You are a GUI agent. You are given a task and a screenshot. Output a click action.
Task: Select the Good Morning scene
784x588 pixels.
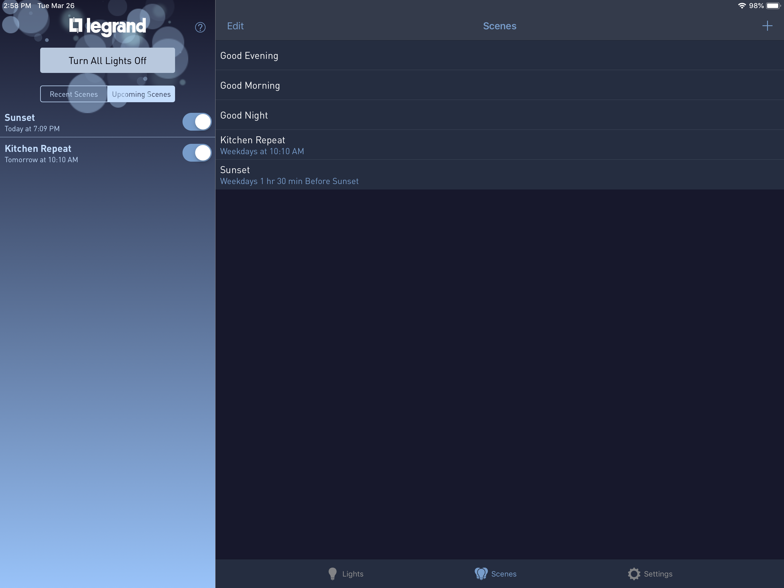click(499, 85)
